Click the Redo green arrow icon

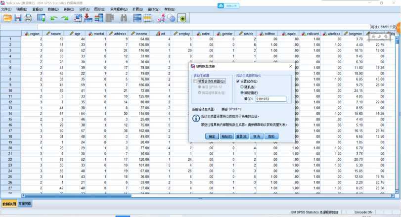[x=65, y=18]
